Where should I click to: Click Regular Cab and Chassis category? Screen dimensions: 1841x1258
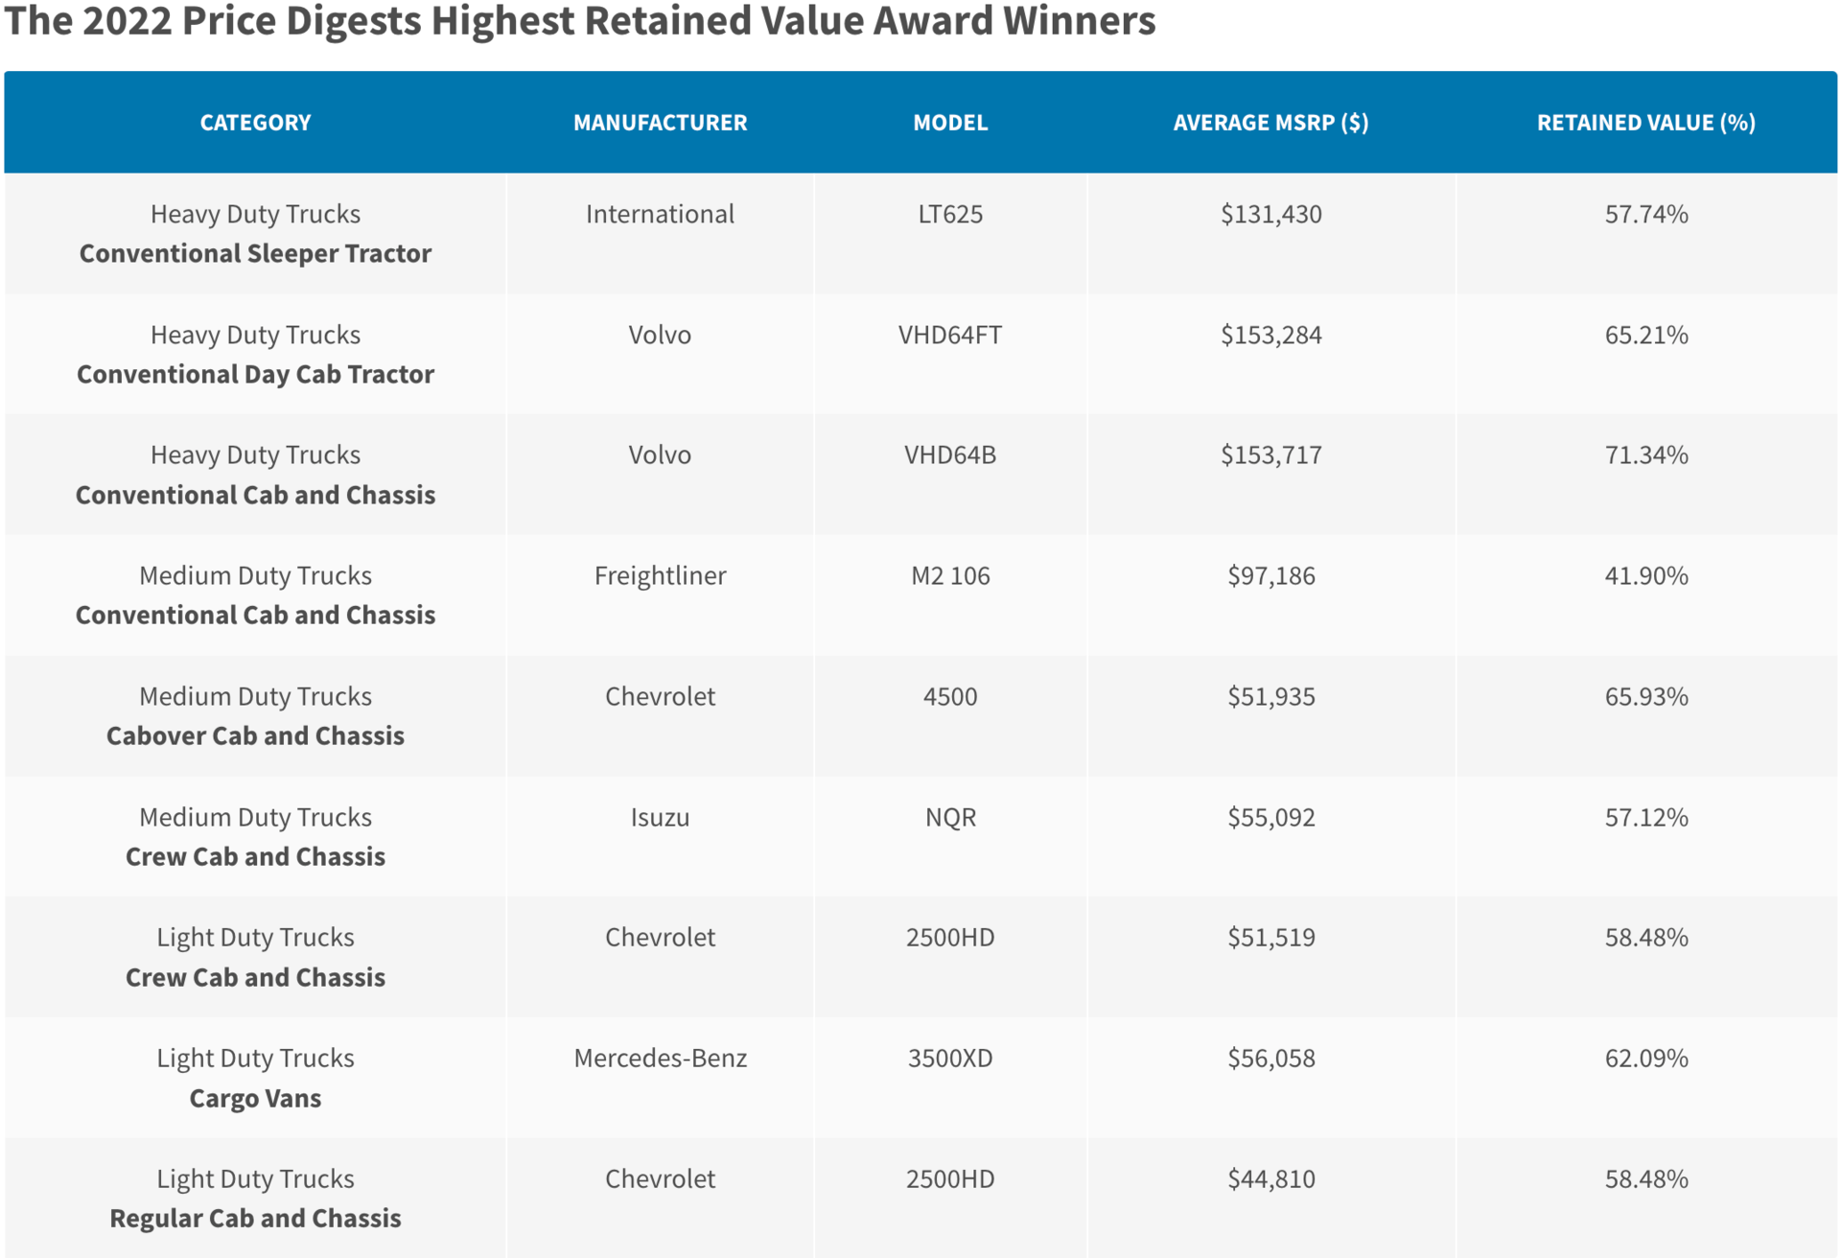(x=255, y=1218)
